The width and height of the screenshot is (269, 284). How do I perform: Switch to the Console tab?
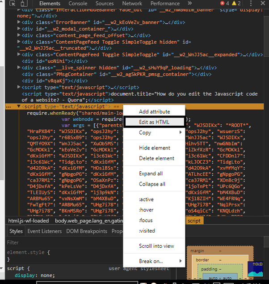(78, 4)
